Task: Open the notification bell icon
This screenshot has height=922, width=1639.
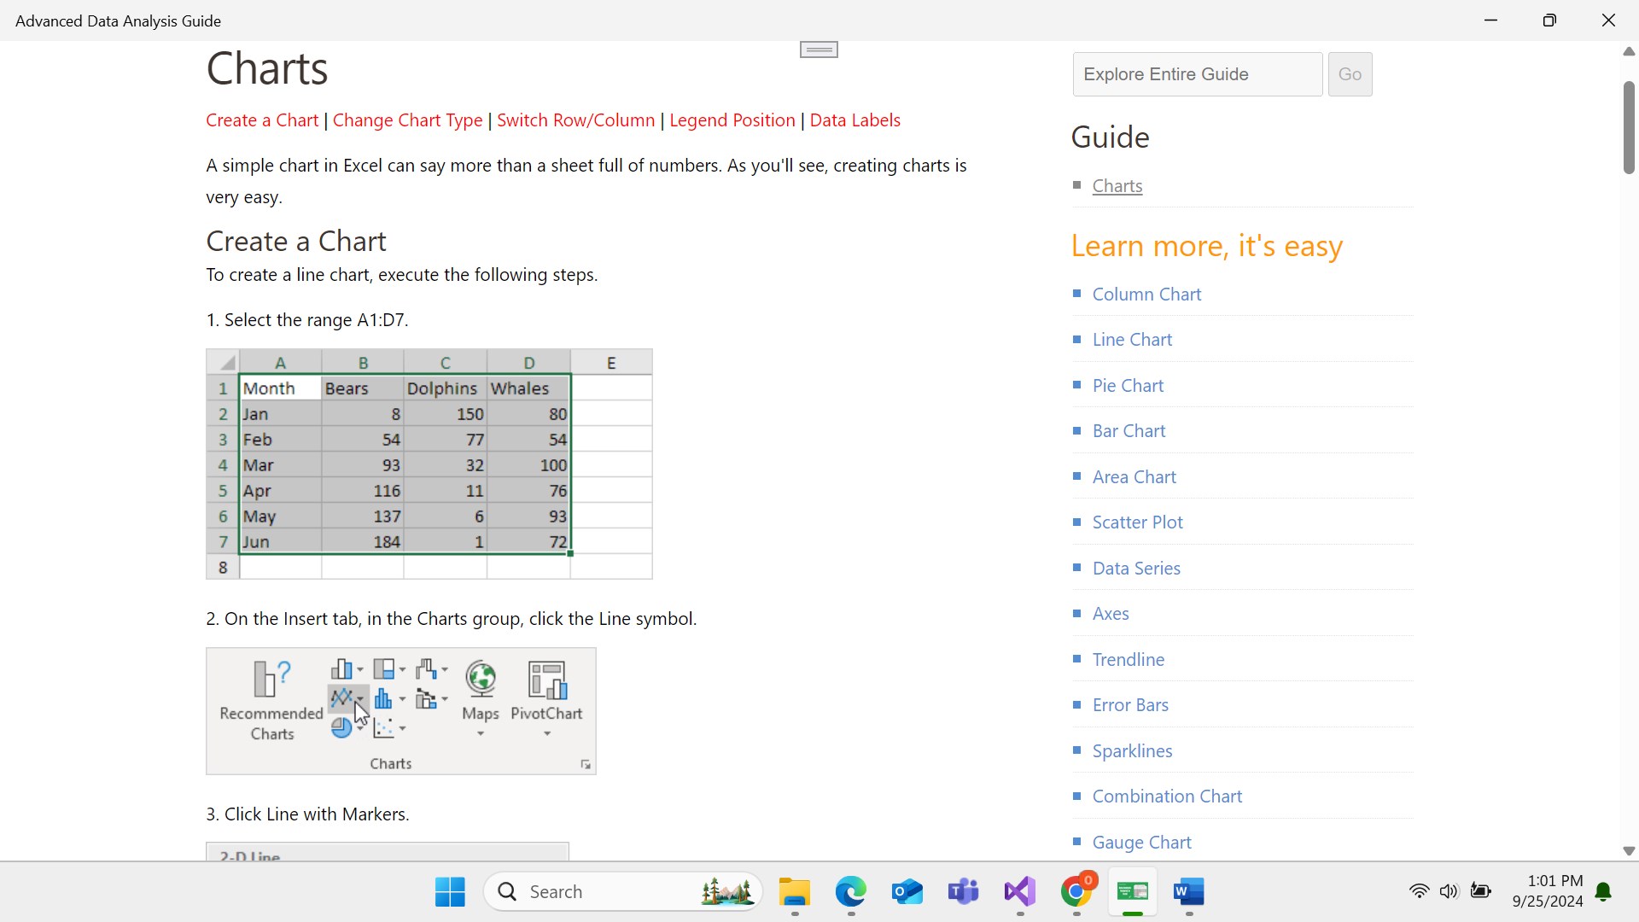Action: [1603, 892]
